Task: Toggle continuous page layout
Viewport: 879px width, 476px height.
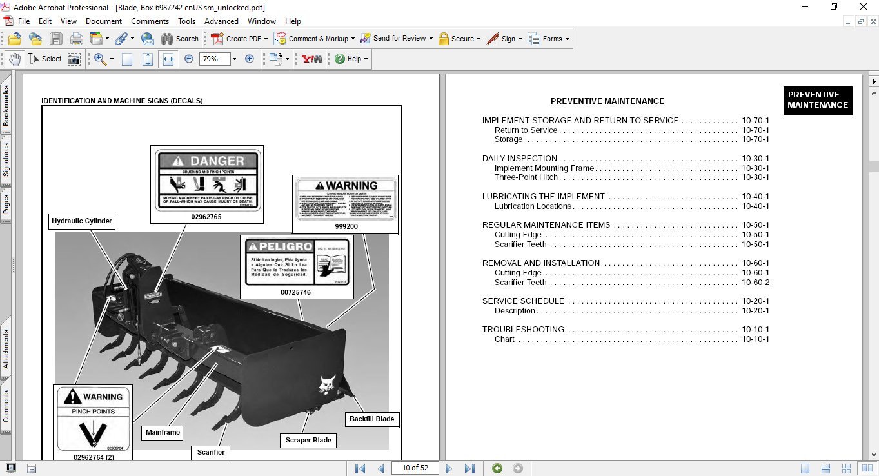Action: point(825,468)
